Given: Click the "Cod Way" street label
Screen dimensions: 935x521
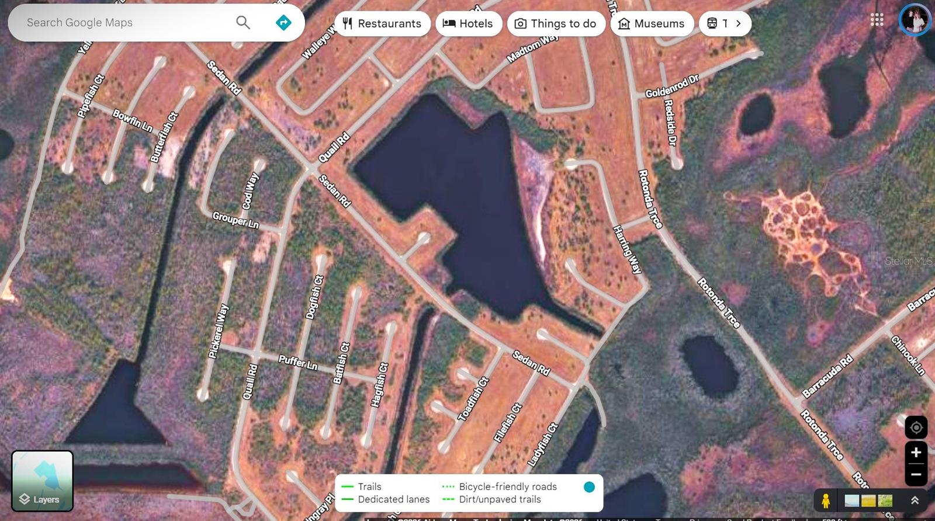Looking at the screenshot, I should point(250,191).
